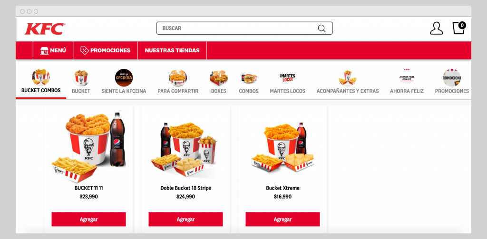Click the magnifying glass search icon
This screenshot has height=239, width=487.
322,28
